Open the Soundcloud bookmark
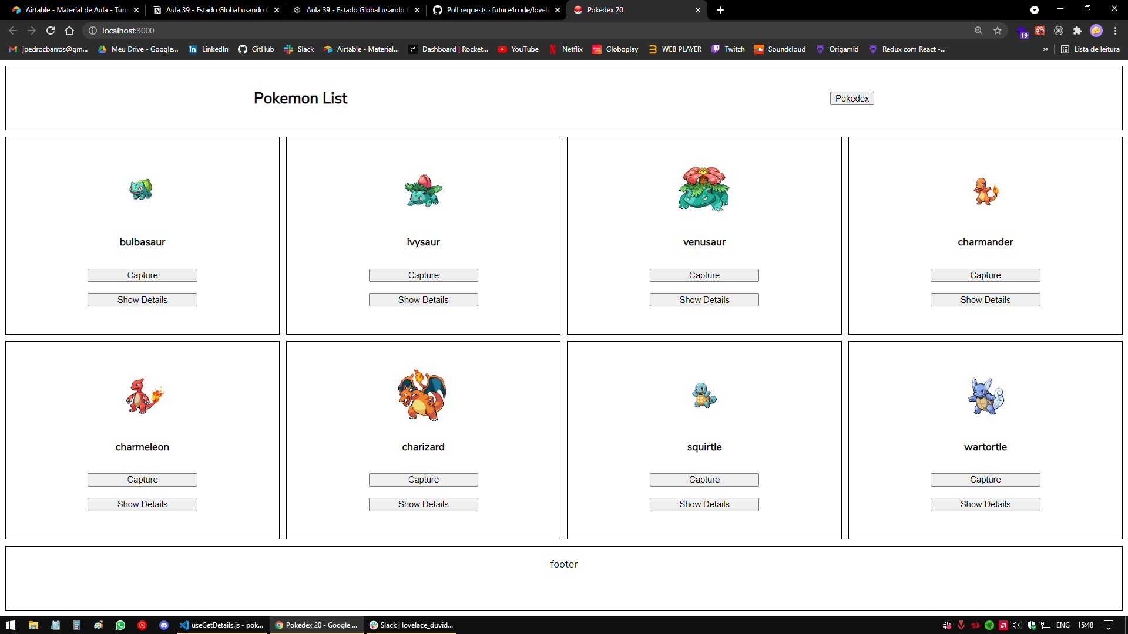Image resolution: width=1128 pixels, height=634 pixels. 780,49
